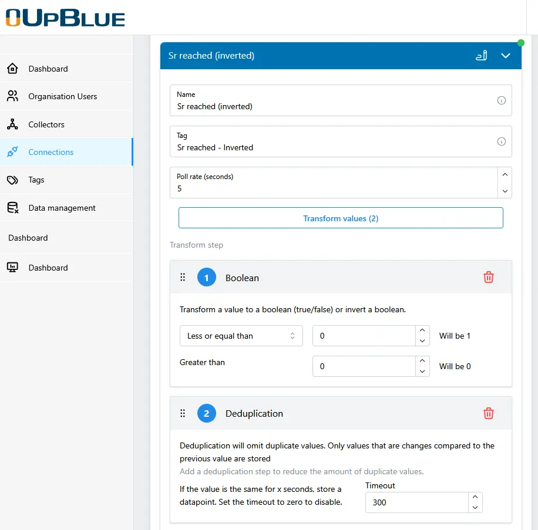Viewport: 538px width, 530px height.
Task: Click the Transform values (2) button
Action: pyautogui.click(x=341, y=218)
